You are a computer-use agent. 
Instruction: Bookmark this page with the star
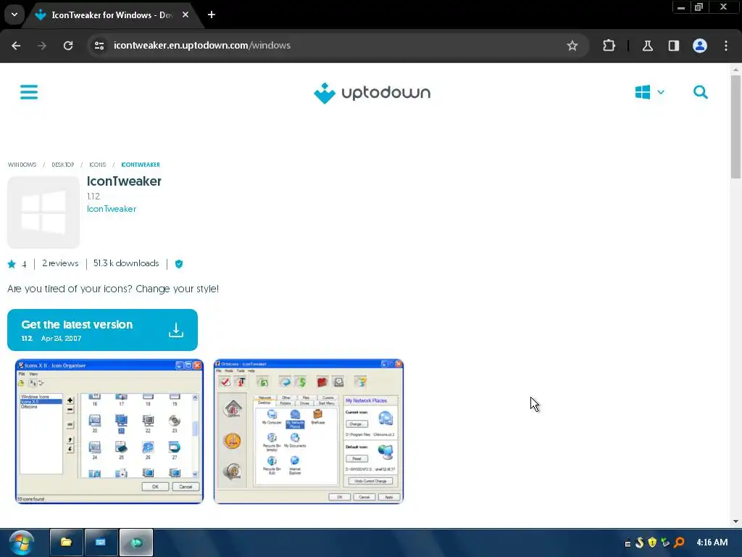point(572,46)
